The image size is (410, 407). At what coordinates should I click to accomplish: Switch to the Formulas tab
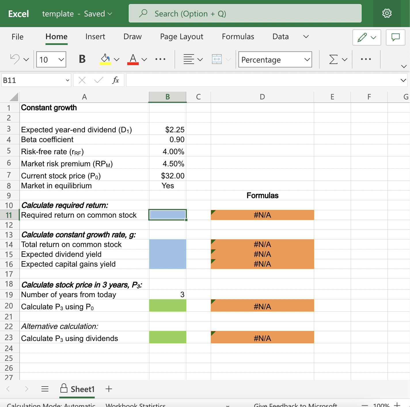(x=238, y=37)
